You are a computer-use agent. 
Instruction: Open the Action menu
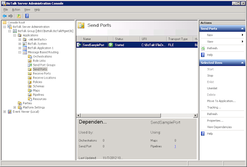(x=16, y=10)
